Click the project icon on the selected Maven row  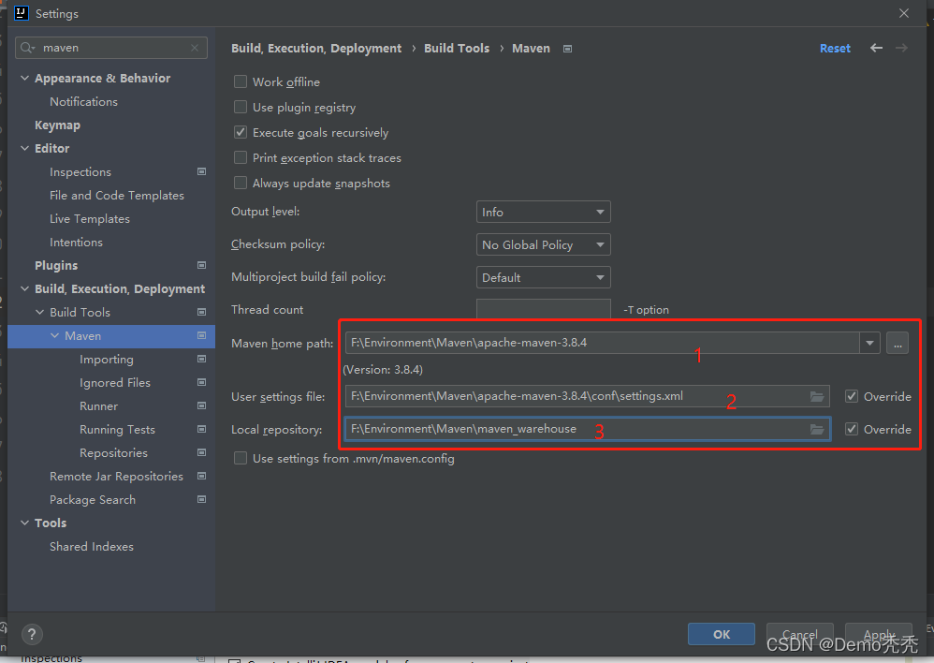[202, 335]
